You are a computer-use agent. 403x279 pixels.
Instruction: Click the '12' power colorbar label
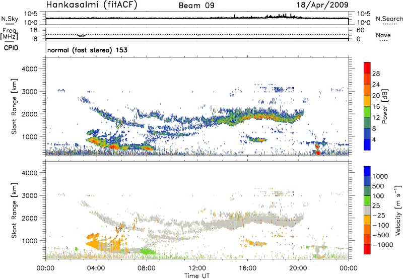(x=376, y=118)
